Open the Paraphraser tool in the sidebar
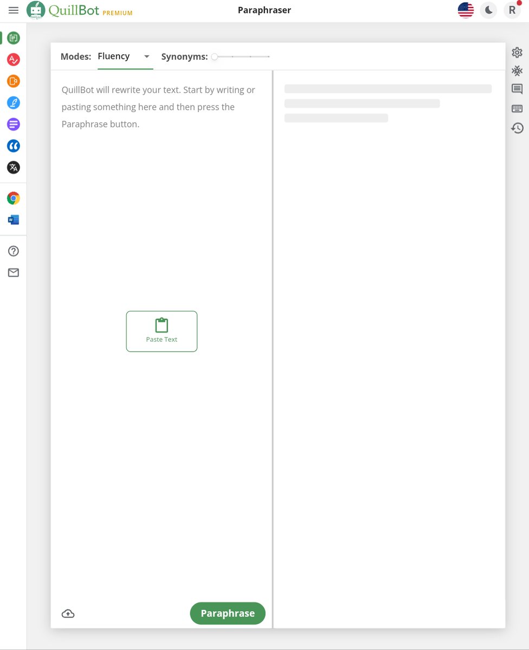529x650 pixels. pyautogui.click(x=14, y=38)
